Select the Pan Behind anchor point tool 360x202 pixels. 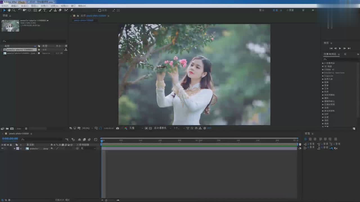click(x=29, y=10)
